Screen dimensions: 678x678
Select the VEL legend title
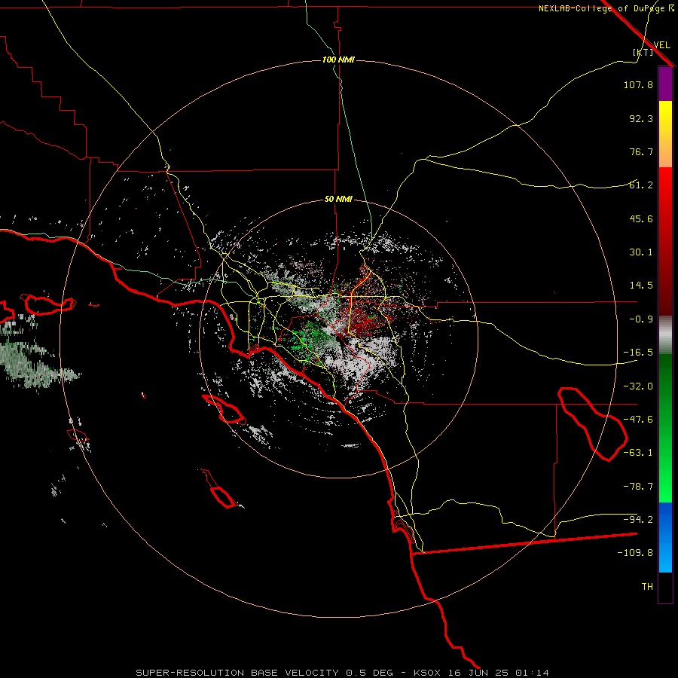tap(661, 45)
